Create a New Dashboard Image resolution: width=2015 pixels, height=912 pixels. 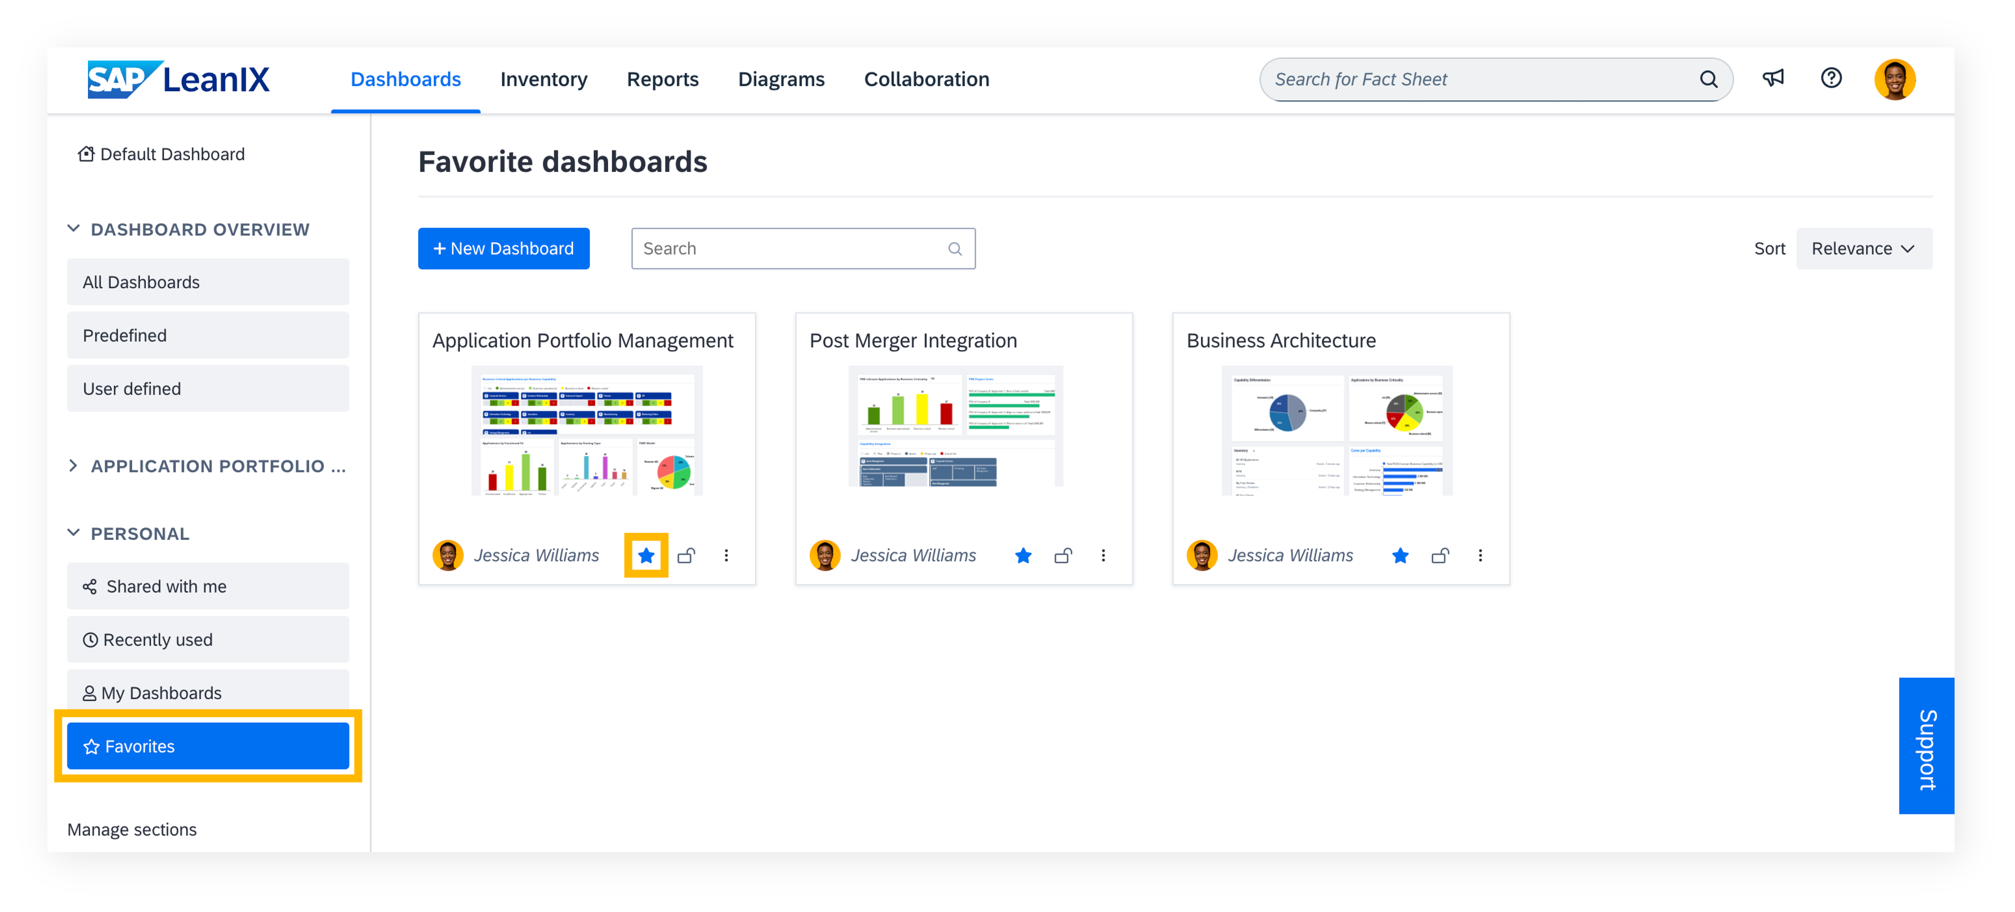504,249
